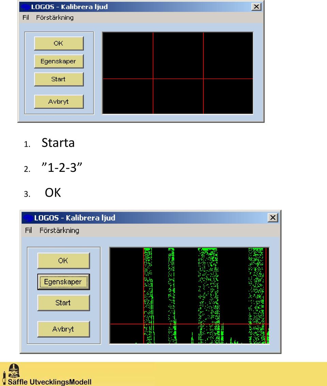Click Avbryt in the lower calibration window
The image size is (327, 386).
pyautogui.click(x=64, y=329)
